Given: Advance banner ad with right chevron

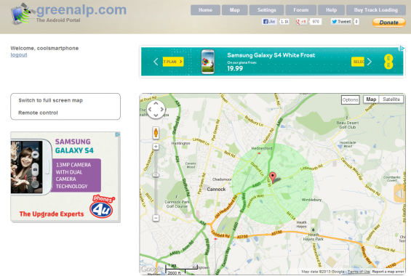Looking at the screenshot, I should (x=370, y=62).
